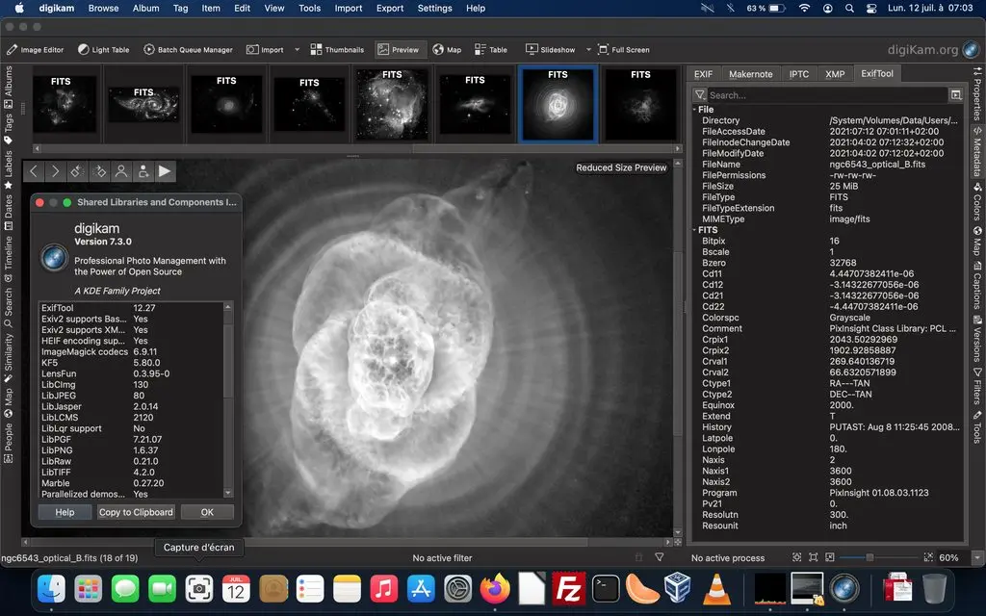Expand the Import dropdown arrow
Screen dimensions: 986x616
click(297, 50)
